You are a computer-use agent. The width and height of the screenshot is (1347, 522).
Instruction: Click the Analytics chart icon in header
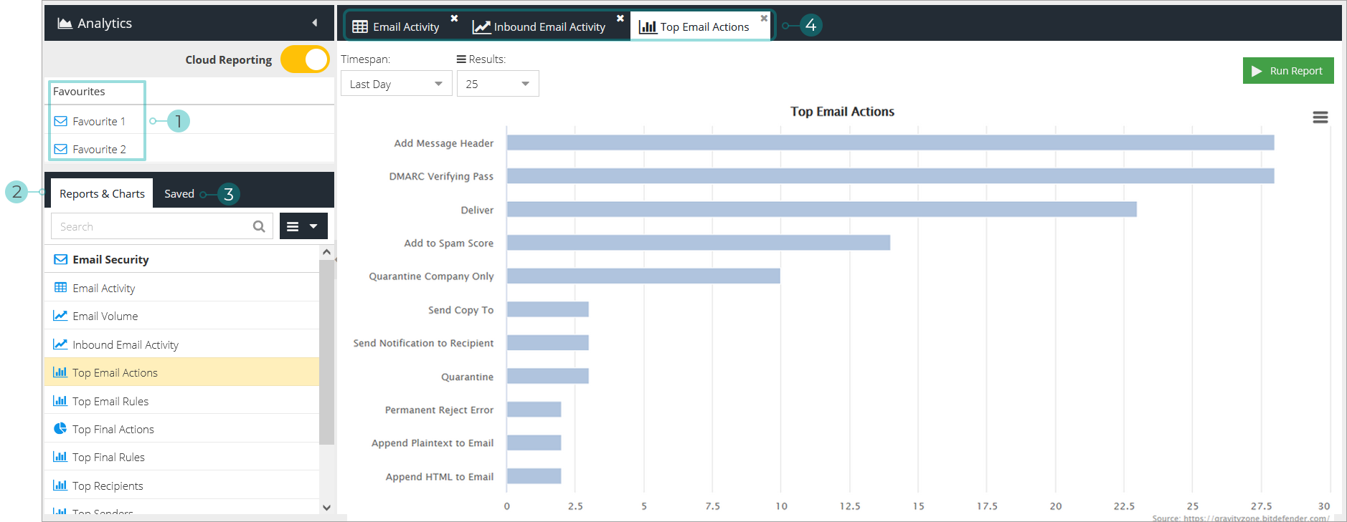coord(65,23)
